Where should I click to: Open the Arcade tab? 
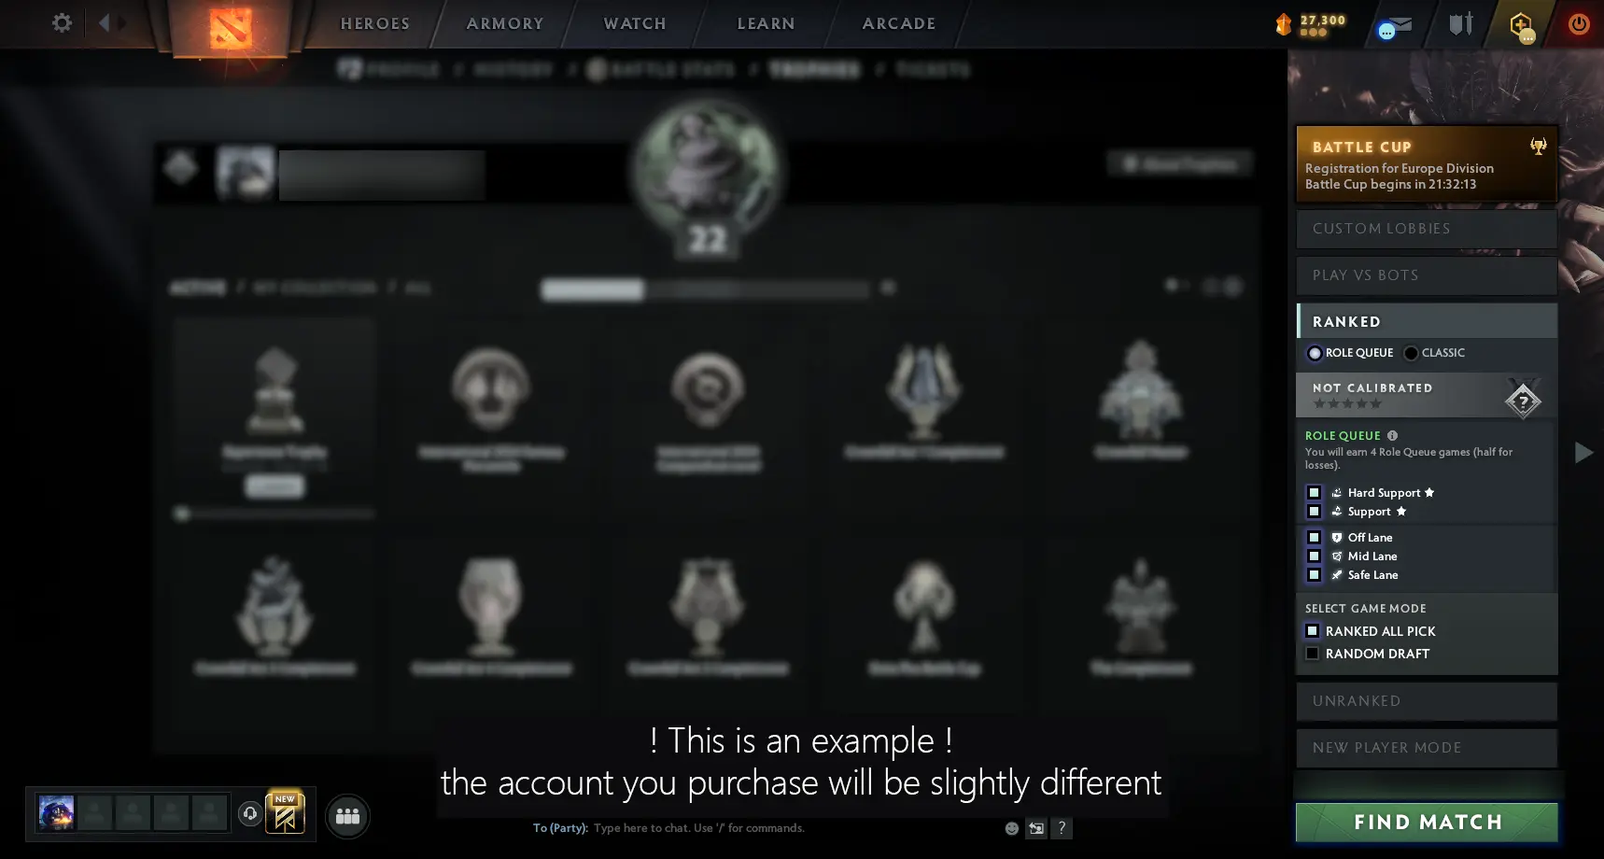(899, 23)
